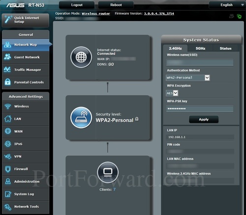Open the Guest Network menu item

pyautogui.click(x=26, y=57)
